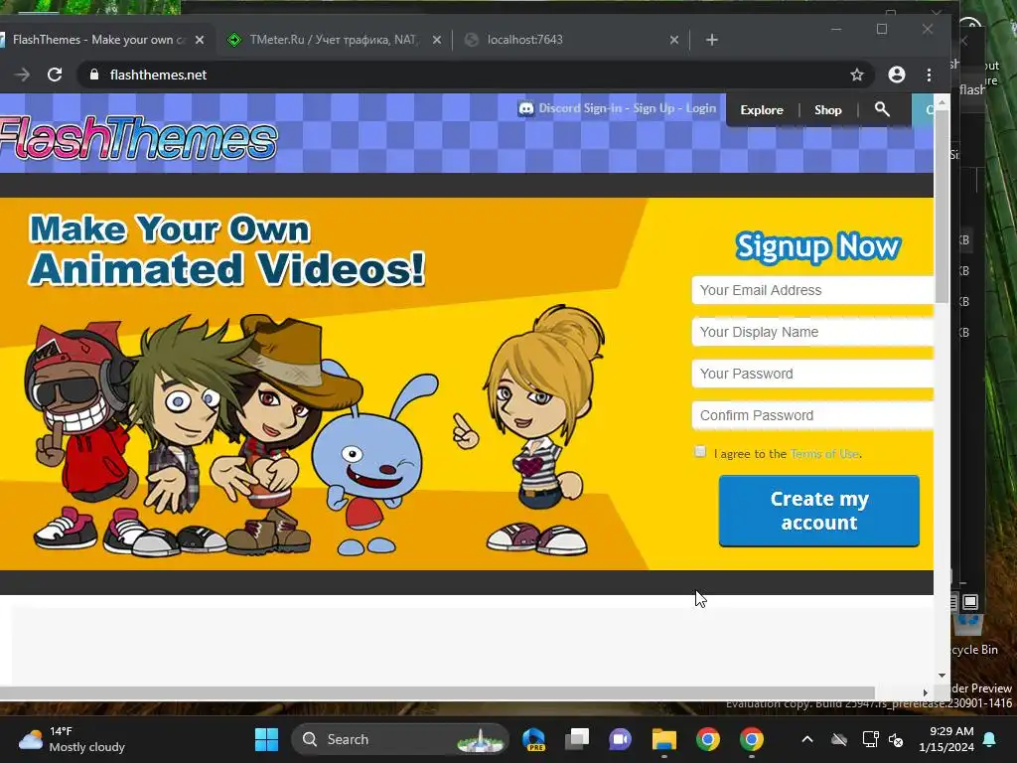
Task: Close the localhost:7643 tab
Action: pos(674,40)
